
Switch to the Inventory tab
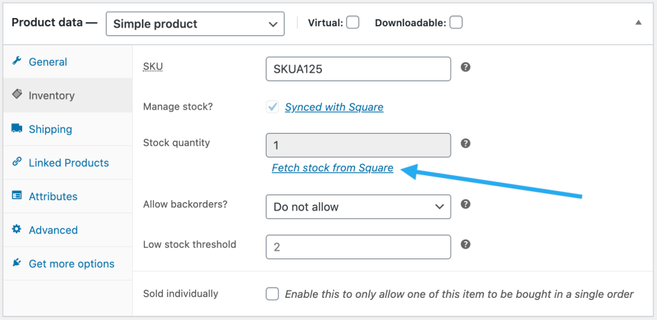(x=51, y=96)
